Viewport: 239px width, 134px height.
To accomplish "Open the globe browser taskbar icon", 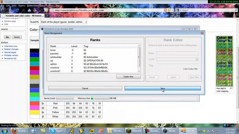I will pyautogui.click(x=33, y=131).
